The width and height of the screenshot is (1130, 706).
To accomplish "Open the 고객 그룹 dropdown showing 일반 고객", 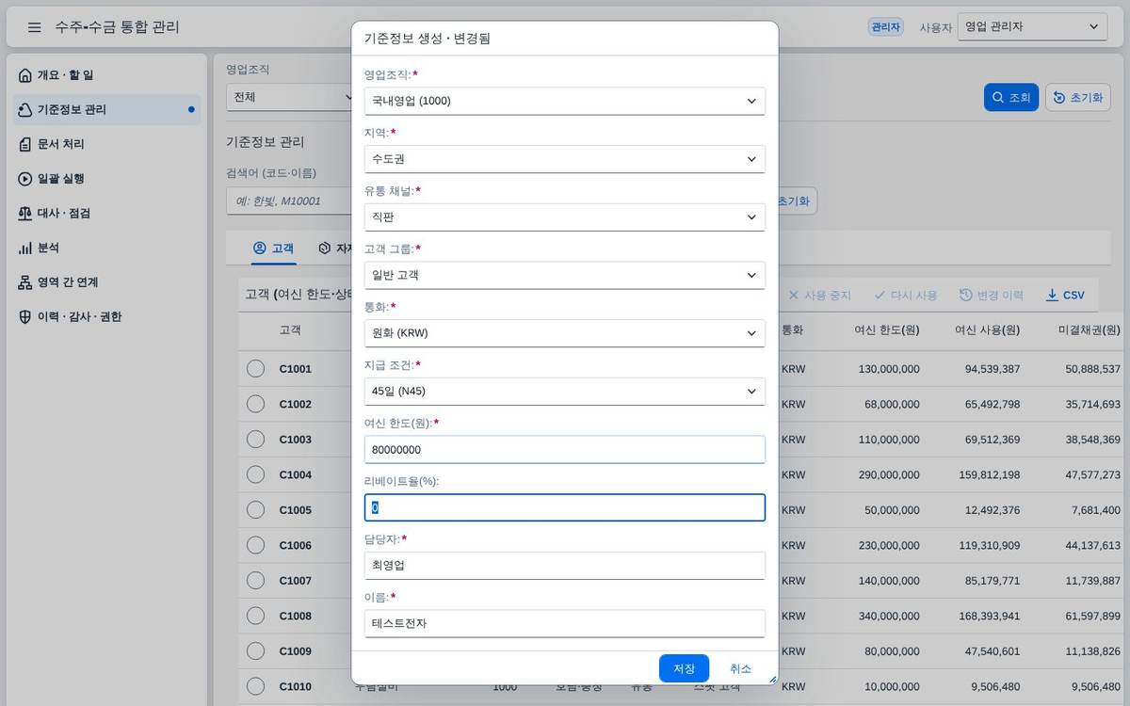I will [x=565, y=275].
